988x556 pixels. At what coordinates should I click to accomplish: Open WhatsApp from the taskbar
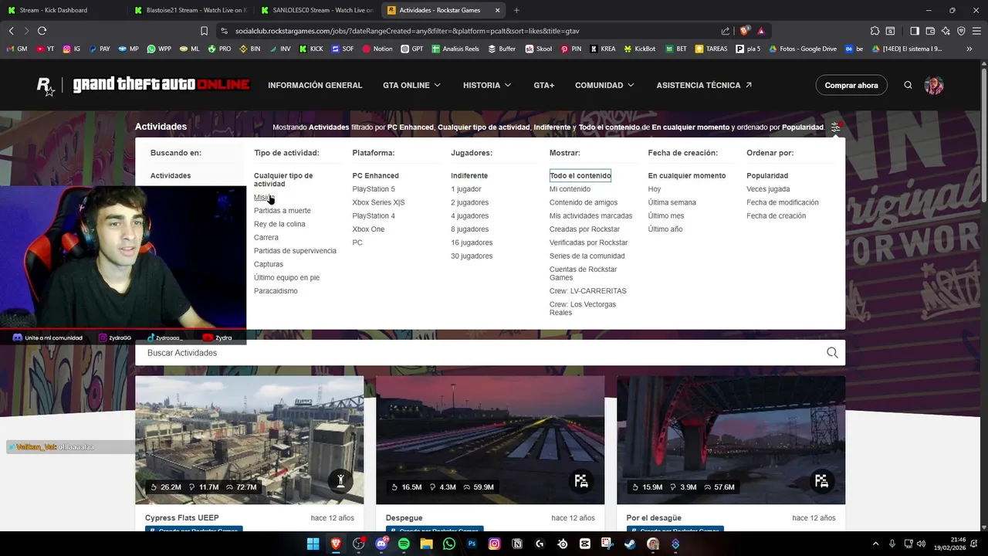(449, 544)
